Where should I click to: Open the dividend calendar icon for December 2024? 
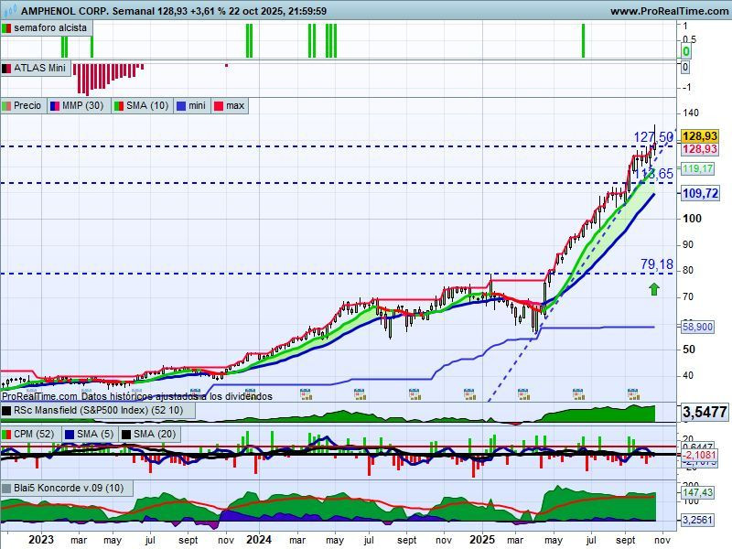pos(469,394)
